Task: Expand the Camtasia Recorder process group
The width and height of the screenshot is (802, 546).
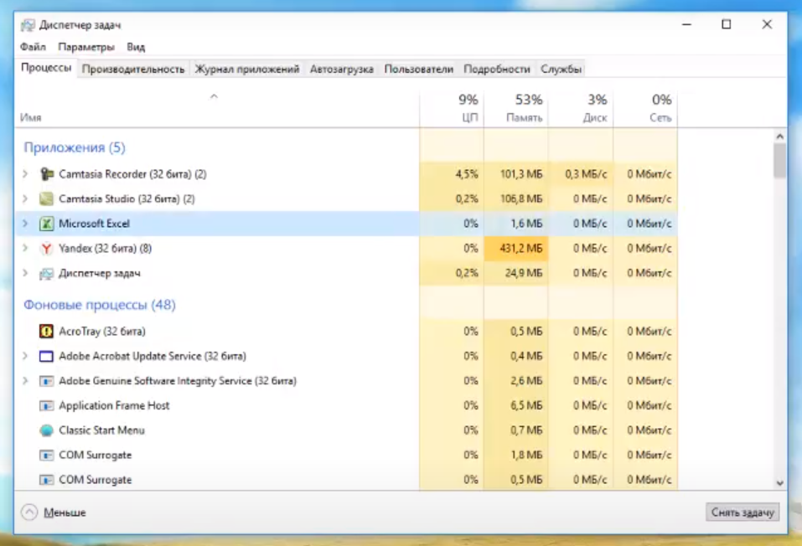Action: click(25, 174)
